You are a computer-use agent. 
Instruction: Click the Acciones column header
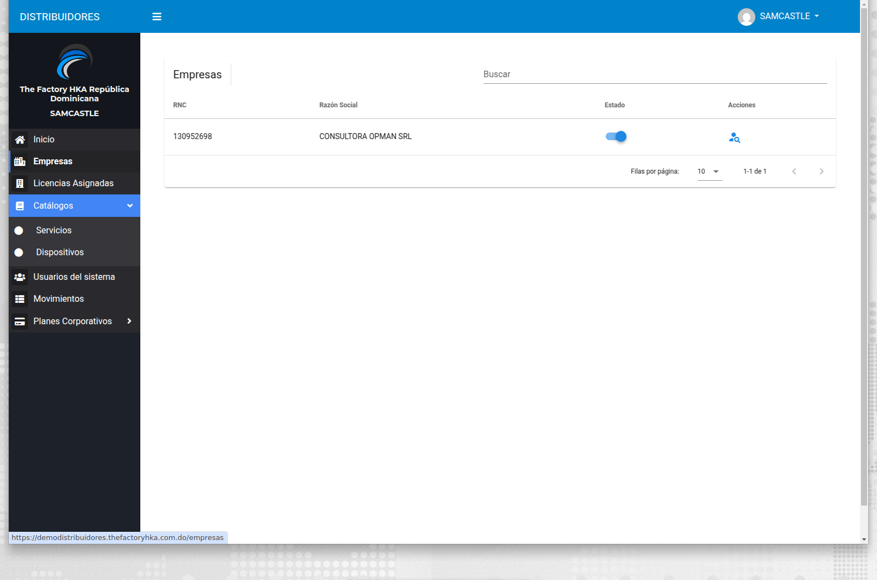pos(742,105)
